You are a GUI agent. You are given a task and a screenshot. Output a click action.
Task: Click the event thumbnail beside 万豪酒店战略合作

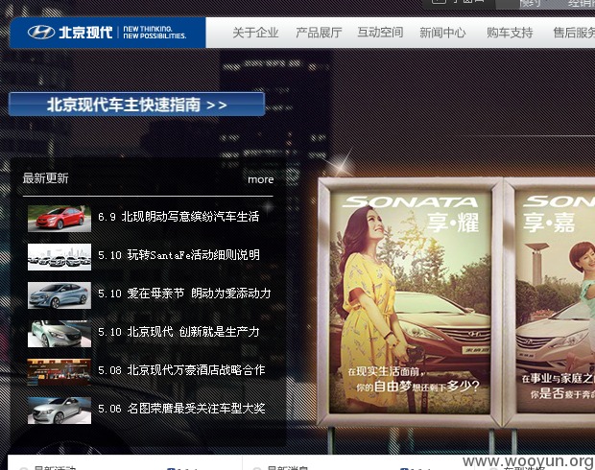click(x=59, y=372)
